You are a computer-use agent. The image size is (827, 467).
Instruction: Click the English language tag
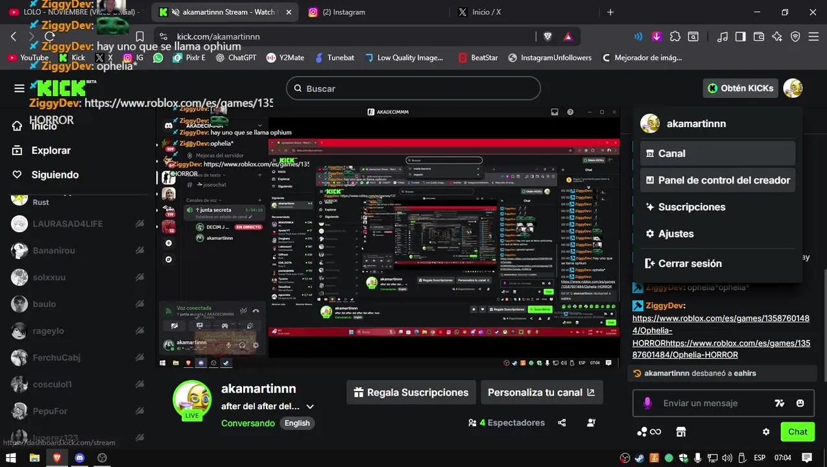click(297, 423)
